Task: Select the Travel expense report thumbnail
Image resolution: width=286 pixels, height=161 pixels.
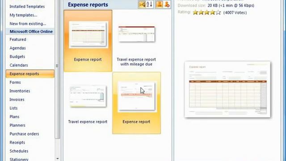Action: (x=88, y=96)
